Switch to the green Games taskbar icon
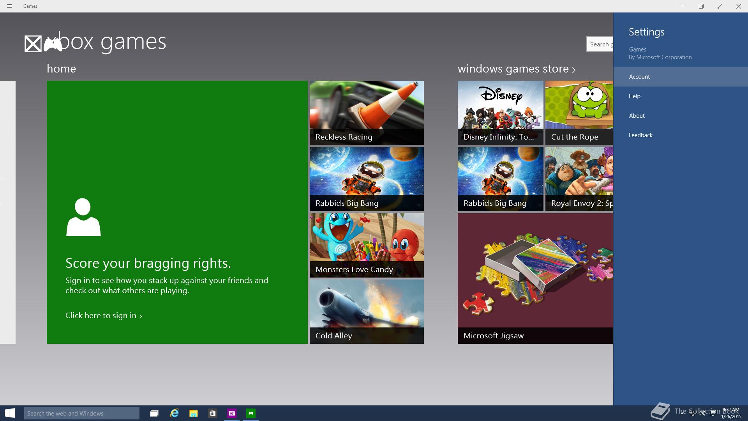Screen dimensions: 748x421 pos(251,413)
